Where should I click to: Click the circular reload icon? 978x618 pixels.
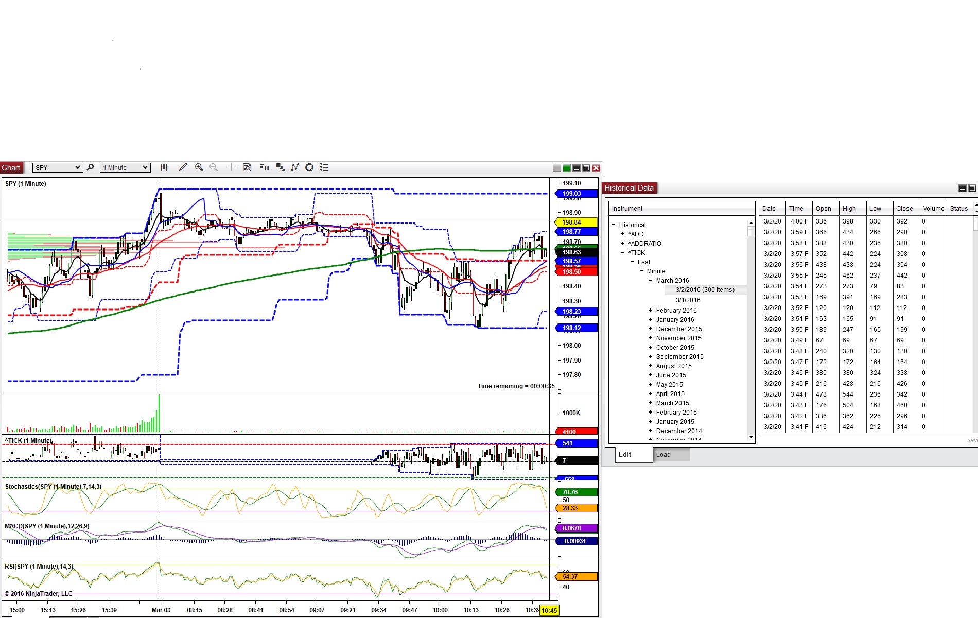(x=309, y=167)
